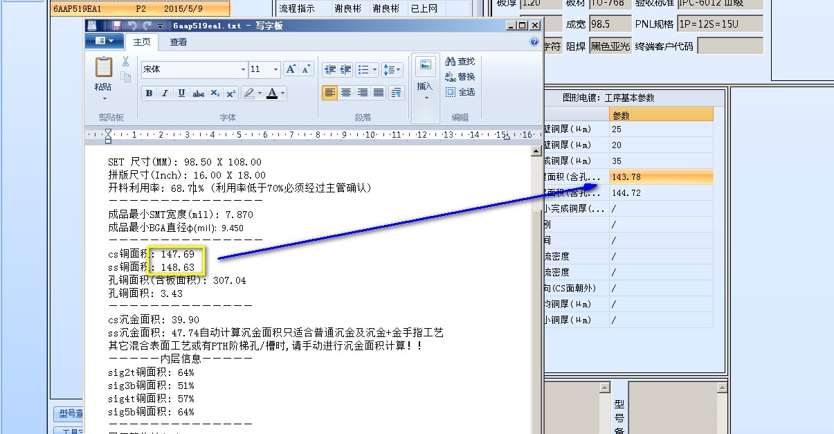The width and height of the screenshot is (834, 434).
Task: Click the decrease indent icon
Action: pos(329,69)
